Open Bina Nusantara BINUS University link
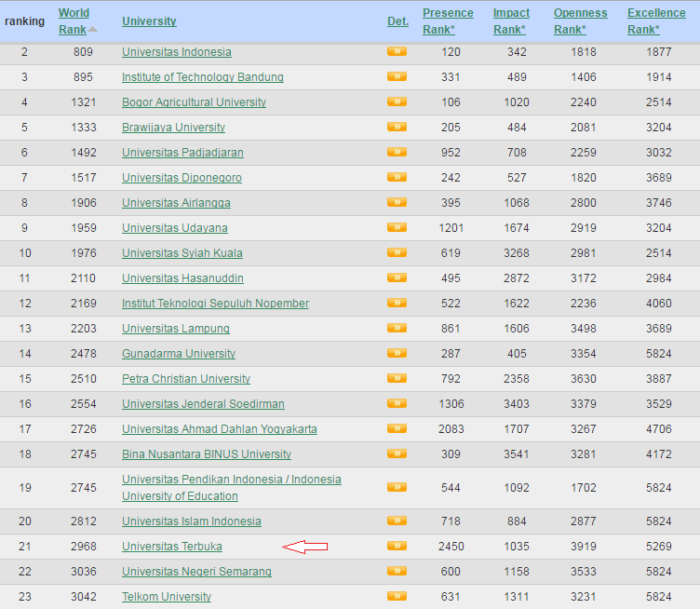The image size is (700, 609). point(207,454)
